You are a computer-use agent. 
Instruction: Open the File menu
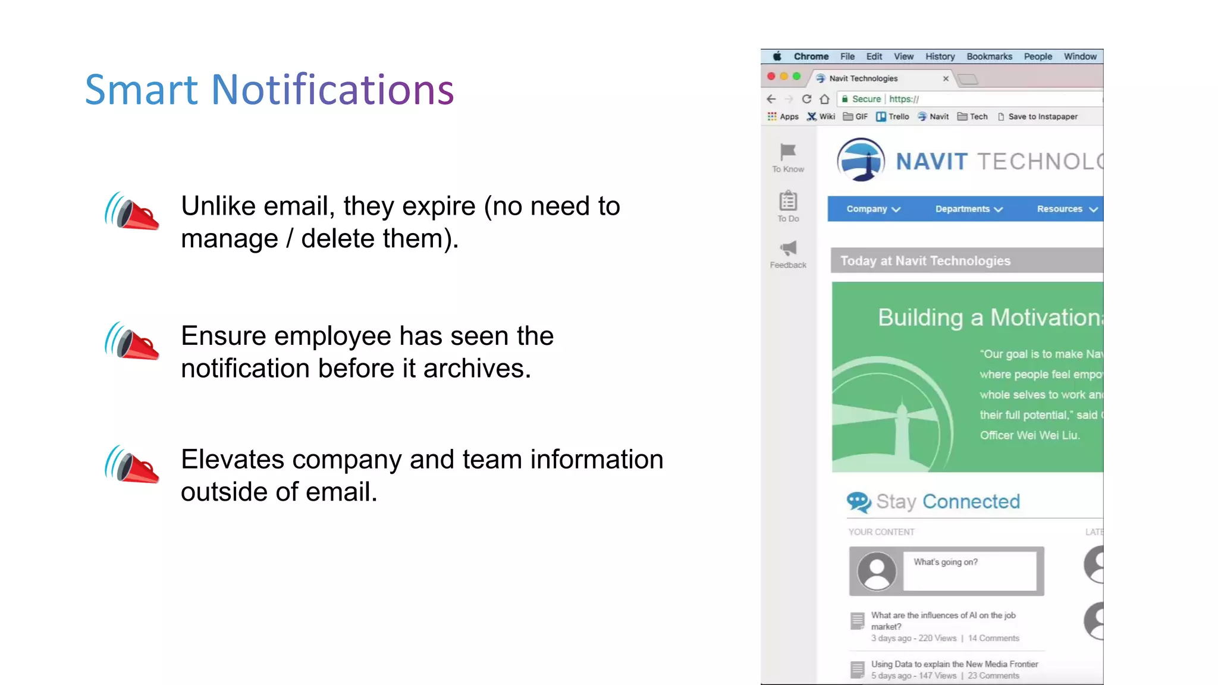point(847,56)
